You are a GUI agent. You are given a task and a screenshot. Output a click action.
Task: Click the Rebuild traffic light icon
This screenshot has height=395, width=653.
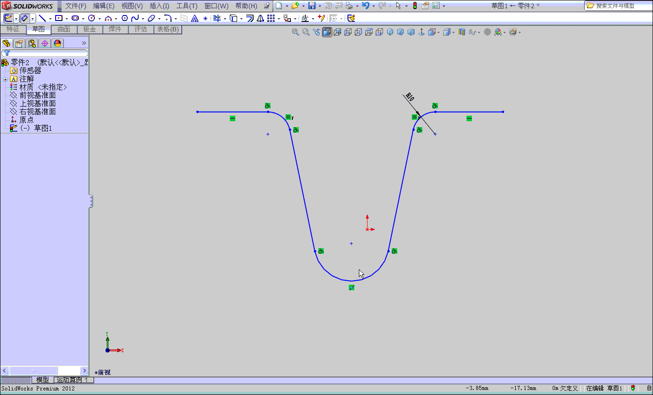tap(415, 5)
